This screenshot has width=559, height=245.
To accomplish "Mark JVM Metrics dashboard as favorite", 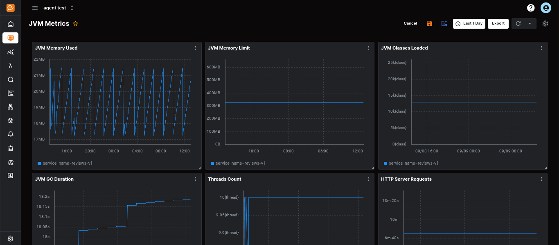I will point(75,24).
